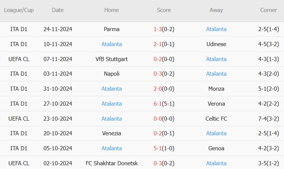Click the 5-1 score against Genoa

coord(158,148)
